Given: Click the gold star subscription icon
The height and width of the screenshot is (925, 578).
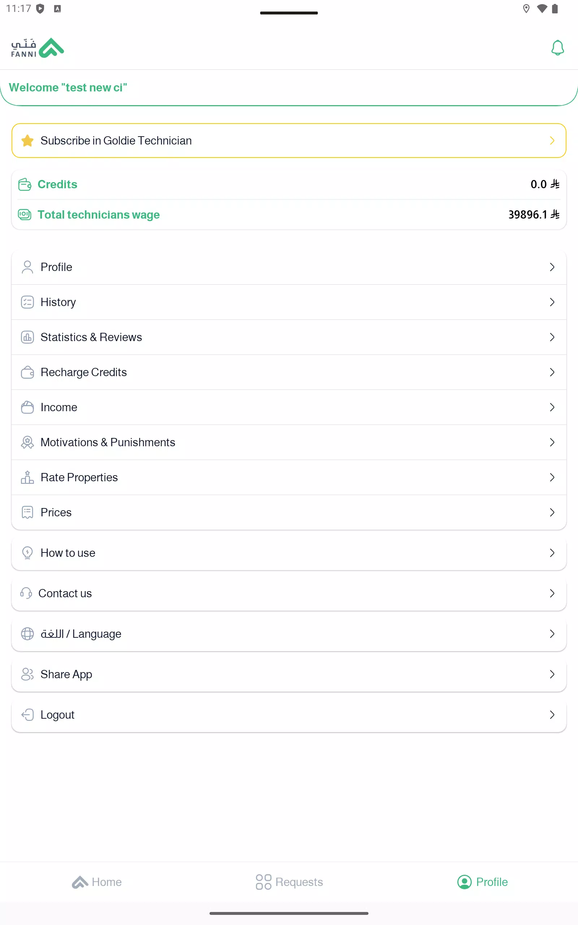Looking at the screenshot, I should click(x=27, y=141).
